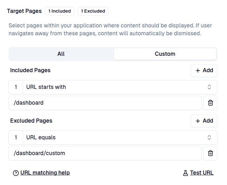Delete the /dashboard included page rule

click(210, 103)
